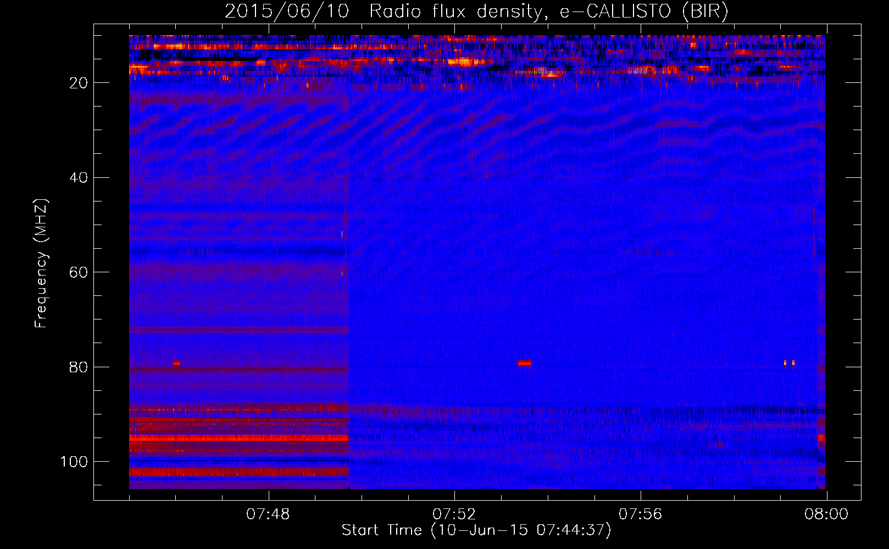889x549 pixels.
Task: Click the 'Frequency (MHZ)' axis label
Action: pyautogui.click(x=41, y=264)
